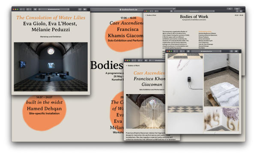Go back in the Bodies of Work about window
This screenshot has height=154, width=257.
[150, 11]
